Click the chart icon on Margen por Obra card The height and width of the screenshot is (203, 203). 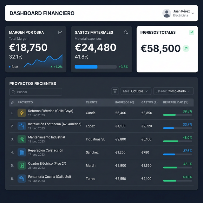pyautogui.click(x=60, y=32)
